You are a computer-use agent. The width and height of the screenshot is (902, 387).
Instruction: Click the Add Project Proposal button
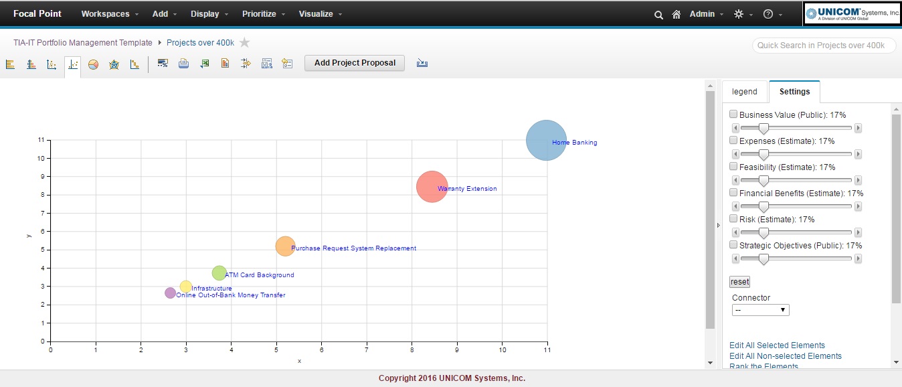click(355, 63)
